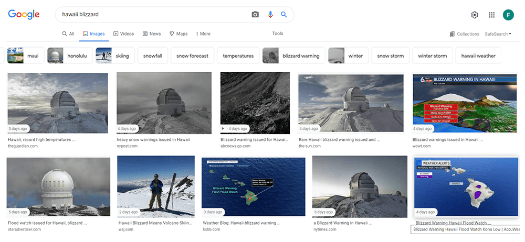
Task: Switch to the News tab
Action: 152,34
